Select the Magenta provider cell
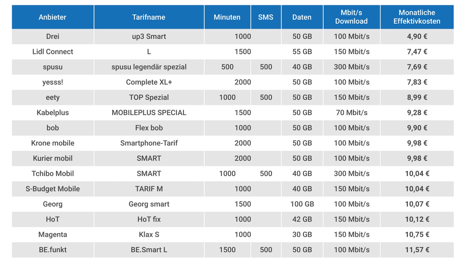Image resolution: width=467 pixels, height=262 pixels. pyautogui.click(x=53, y=235)
